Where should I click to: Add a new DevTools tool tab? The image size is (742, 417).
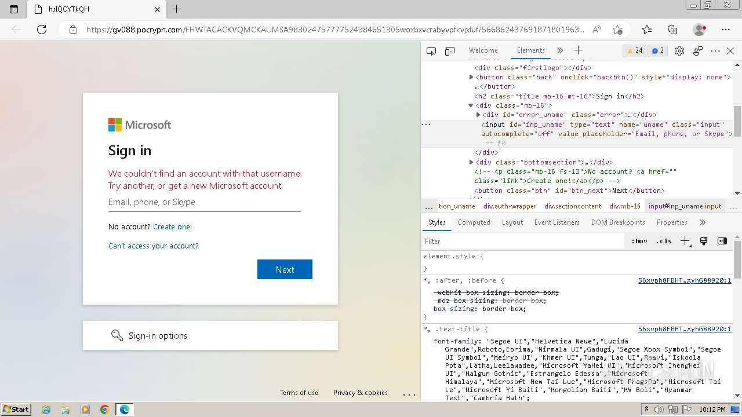tap(578, 50)
